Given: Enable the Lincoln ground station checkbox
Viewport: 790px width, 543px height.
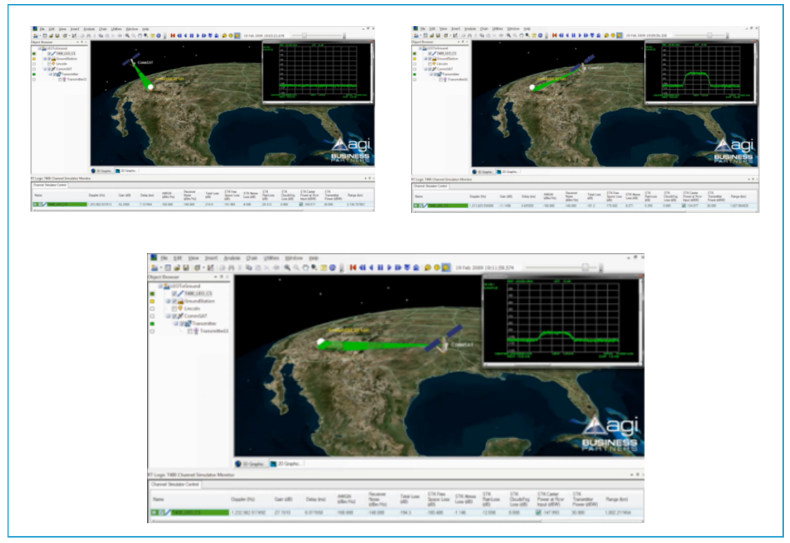Looking at the screenshot, I should click(x=174, y=308).
